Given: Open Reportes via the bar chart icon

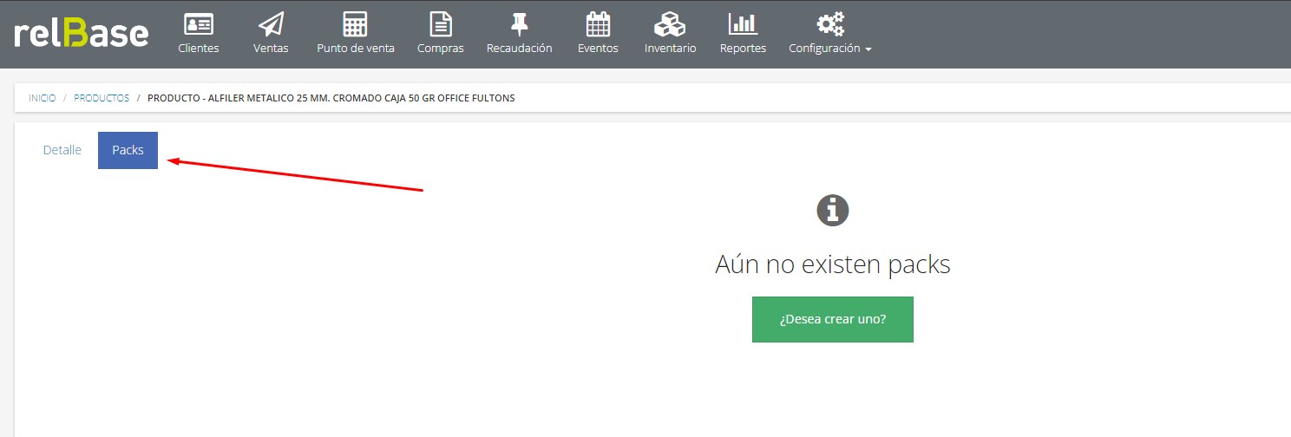Looking at the screenshot, I should click(743, 23).
